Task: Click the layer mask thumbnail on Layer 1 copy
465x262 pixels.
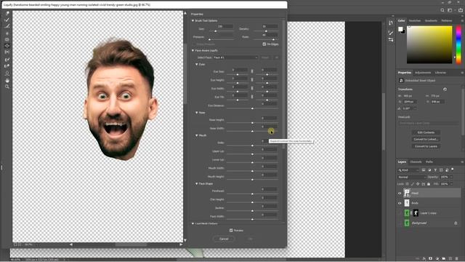Action: 416,213
